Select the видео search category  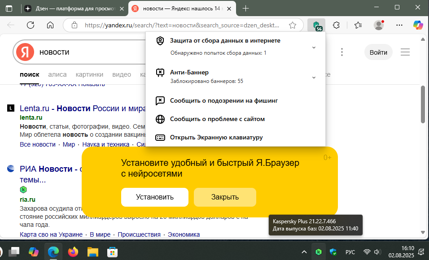pos(122,74)
